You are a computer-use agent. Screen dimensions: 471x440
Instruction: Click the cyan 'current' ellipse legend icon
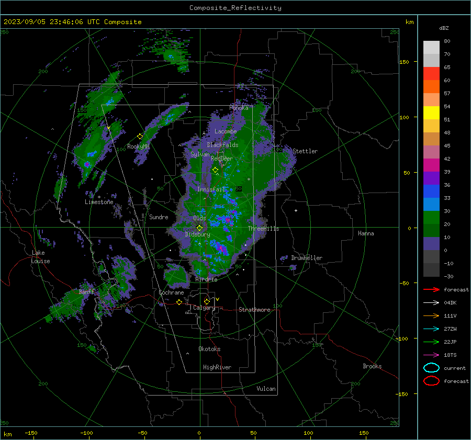(431, 368)
